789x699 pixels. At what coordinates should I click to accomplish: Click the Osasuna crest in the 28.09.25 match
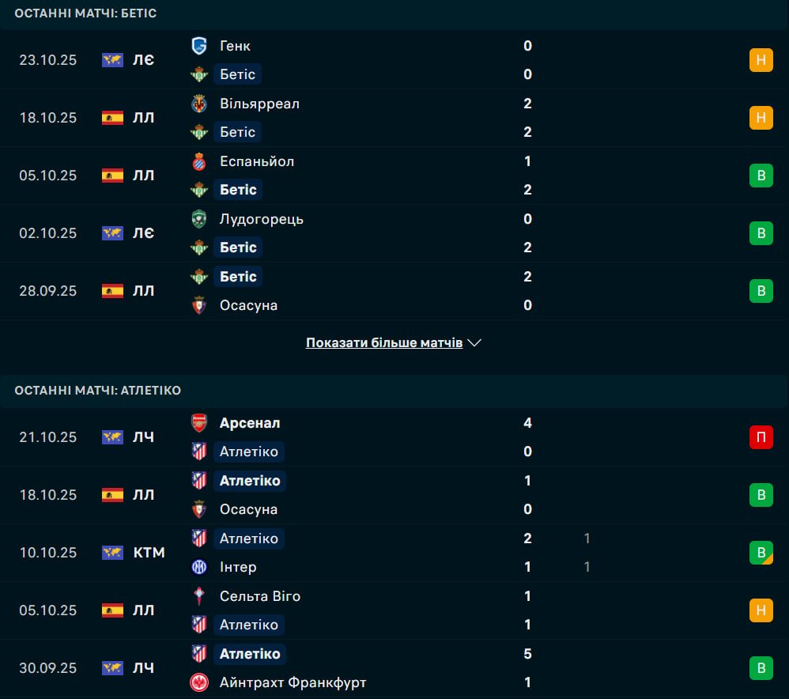199,305
